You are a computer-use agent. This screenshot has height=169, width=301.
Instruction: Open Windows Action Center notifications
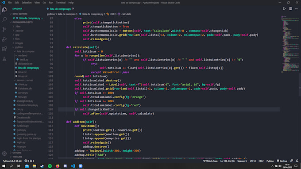click(296, 166)
